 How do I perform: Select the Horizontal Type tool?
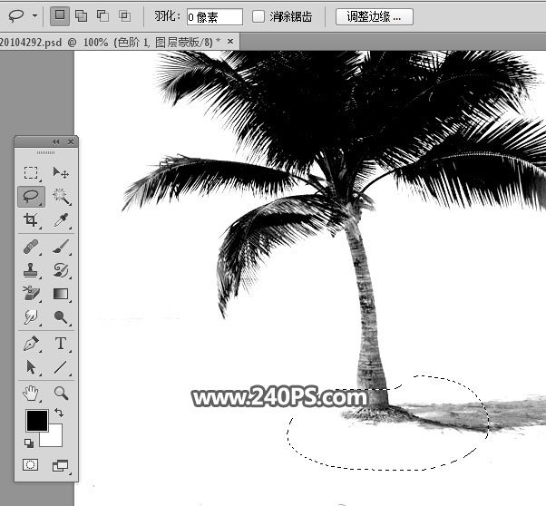61,343
